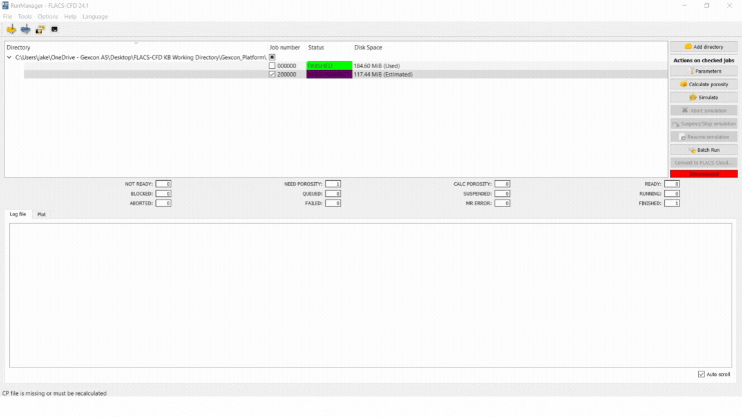Click the QUEUED count field
This screenshot has width=742, height=417.
pyautogui.click(x=332, y=193)
